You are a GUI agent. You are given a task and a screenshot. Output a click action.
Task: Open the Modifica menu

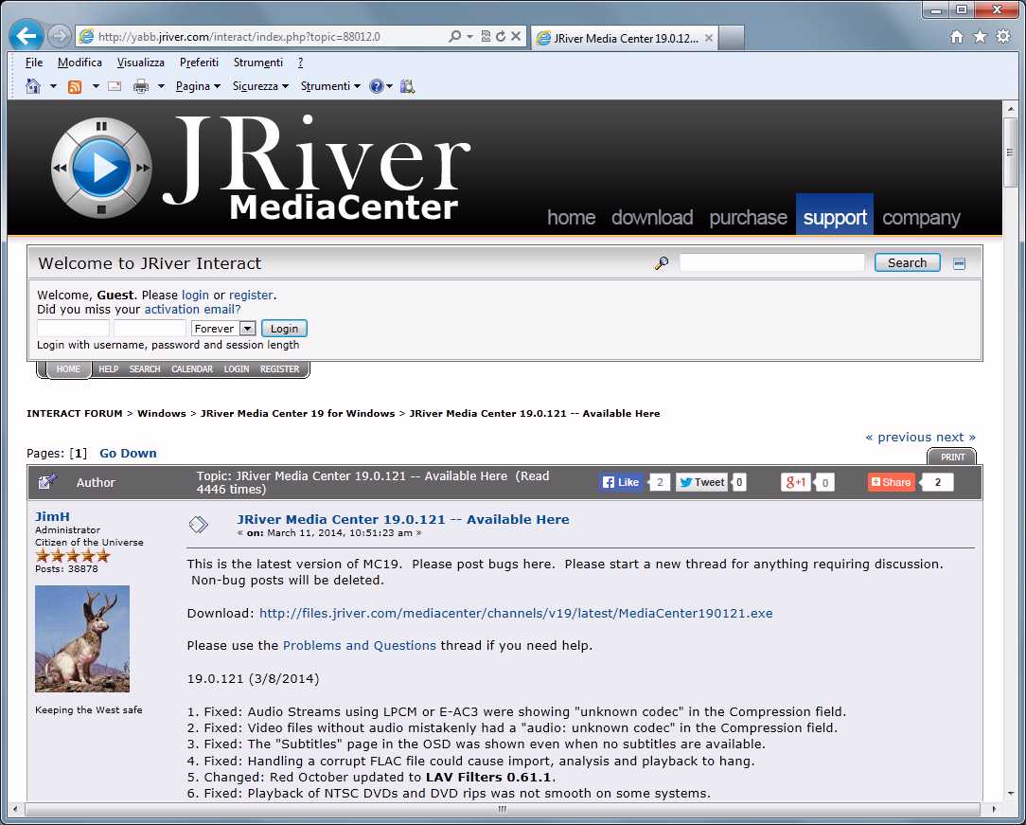tap(80, 63)
